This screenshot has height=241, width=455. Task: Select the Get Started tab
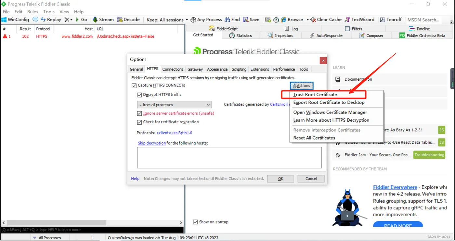[203, 35]
